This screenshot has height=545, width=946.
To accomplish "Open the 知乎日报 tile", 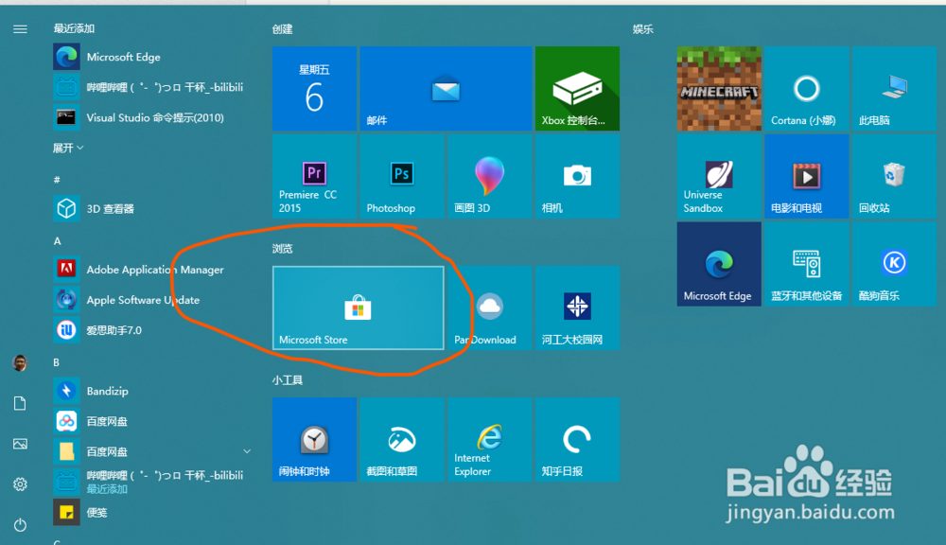I will (577, 439).
